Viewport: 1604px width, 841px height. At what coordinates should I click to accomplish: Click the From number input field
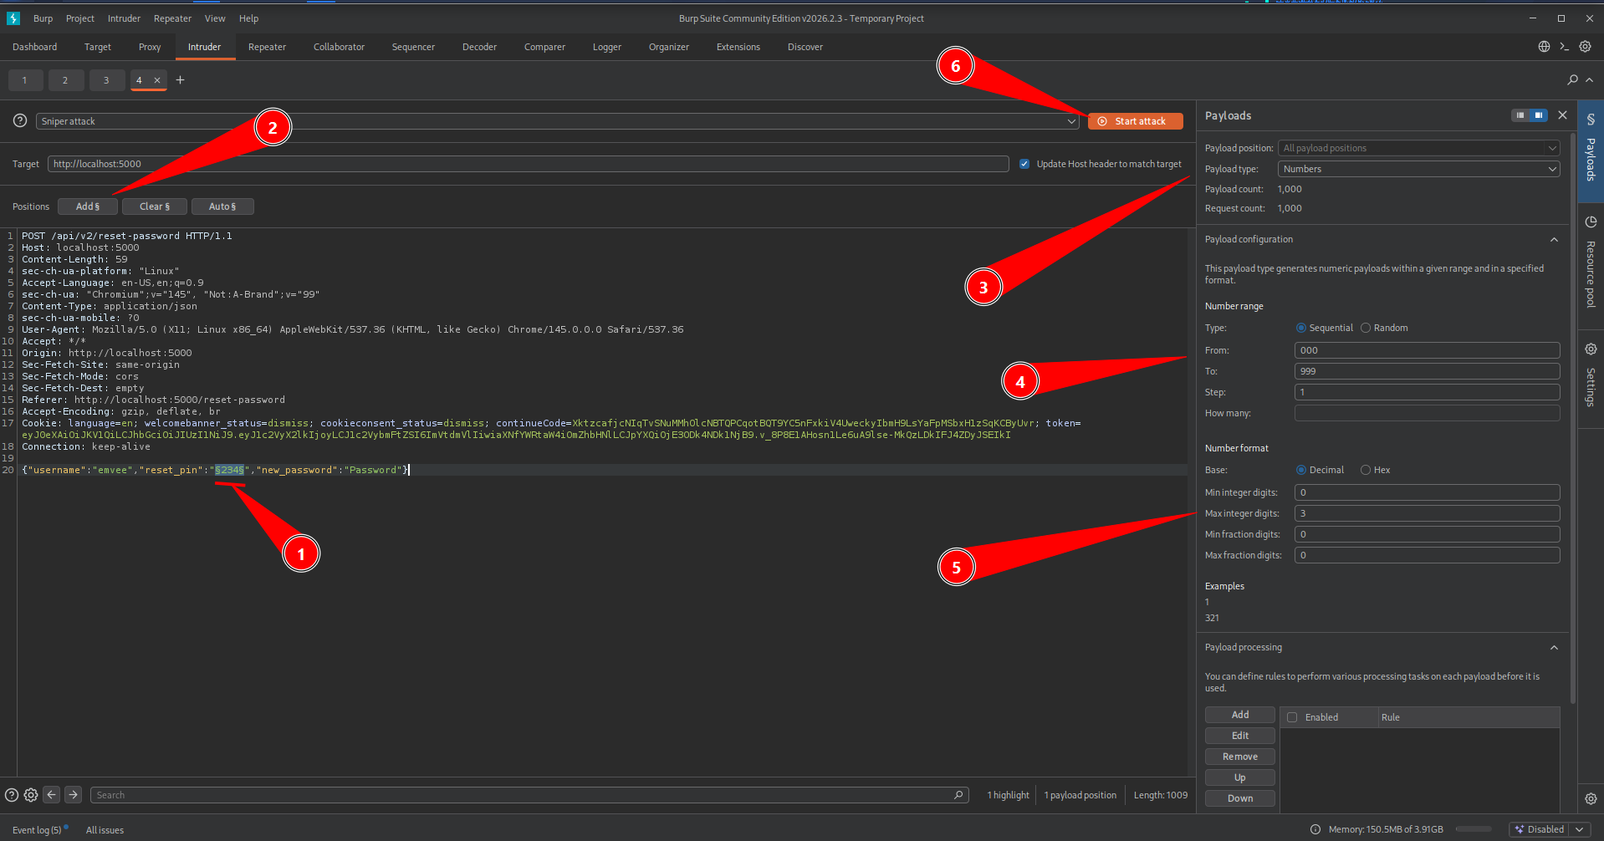pos(1427,350)
